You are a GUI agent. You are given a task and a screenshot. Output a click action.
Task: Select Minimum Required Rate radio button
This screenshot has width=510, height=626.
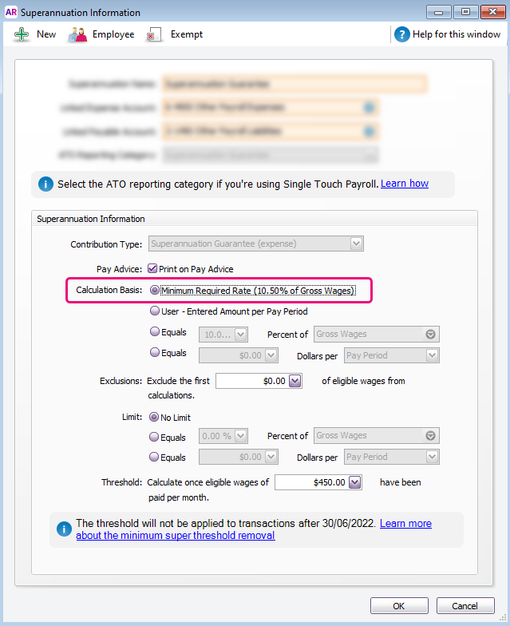pyautogui.click(x=155, y=291)
